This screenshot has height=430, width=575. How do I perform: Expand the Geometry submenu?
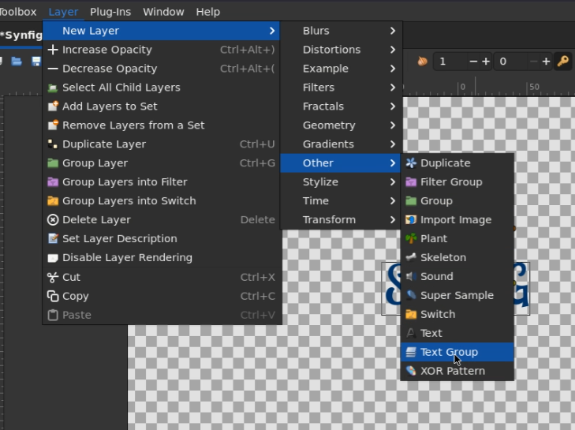(x=342, y=125)
